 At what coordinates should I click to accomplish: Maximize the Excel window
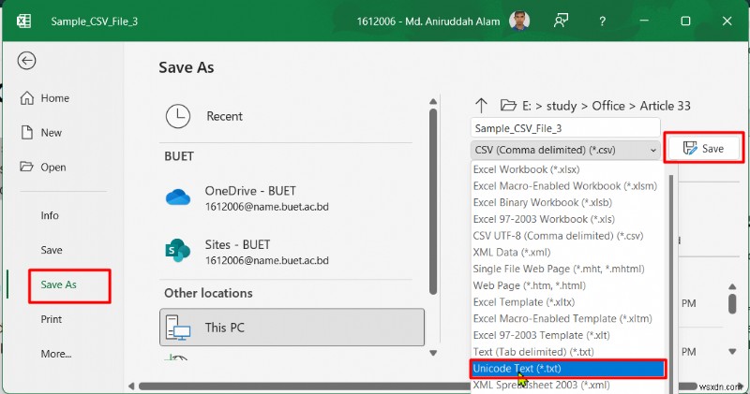pos(685,21)
